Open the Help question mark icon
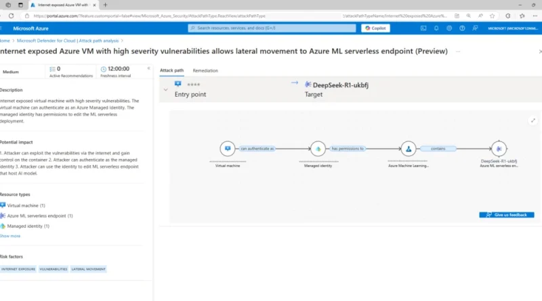The image size is (542, 301). 462,28
